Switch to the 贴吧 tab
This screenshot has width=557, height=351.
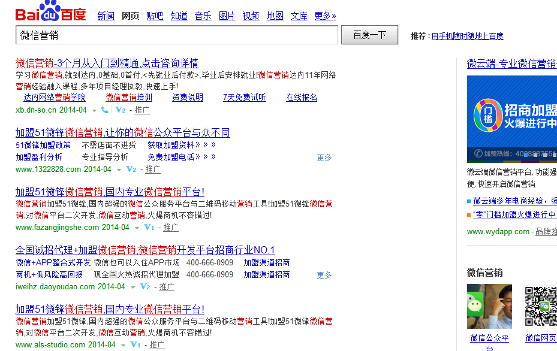click(x=155, y=16)
